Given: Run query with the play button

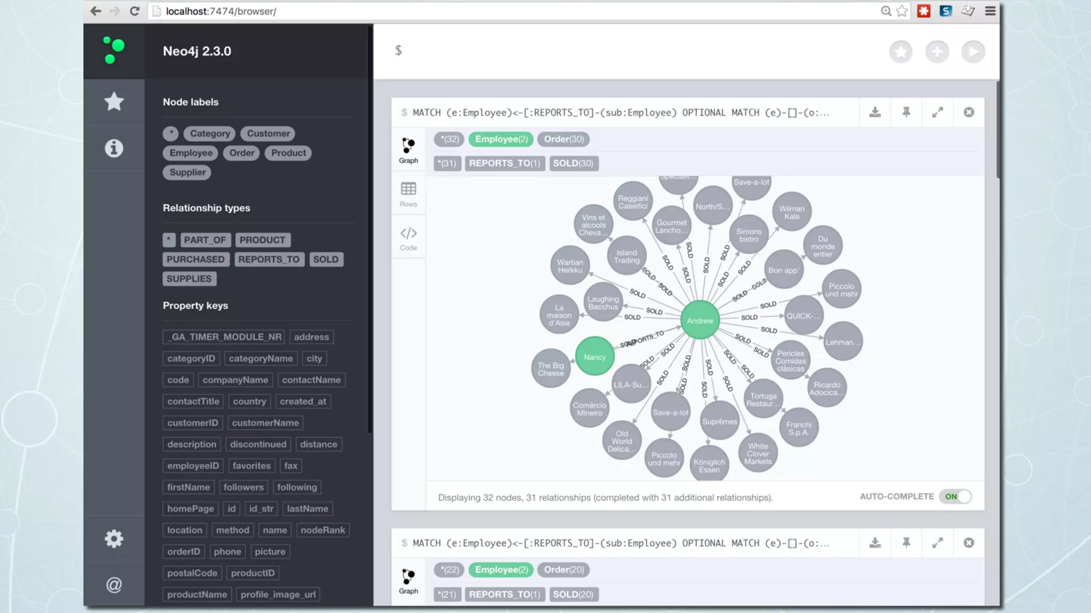Looking at the screenshot, I should coord(973,52).
